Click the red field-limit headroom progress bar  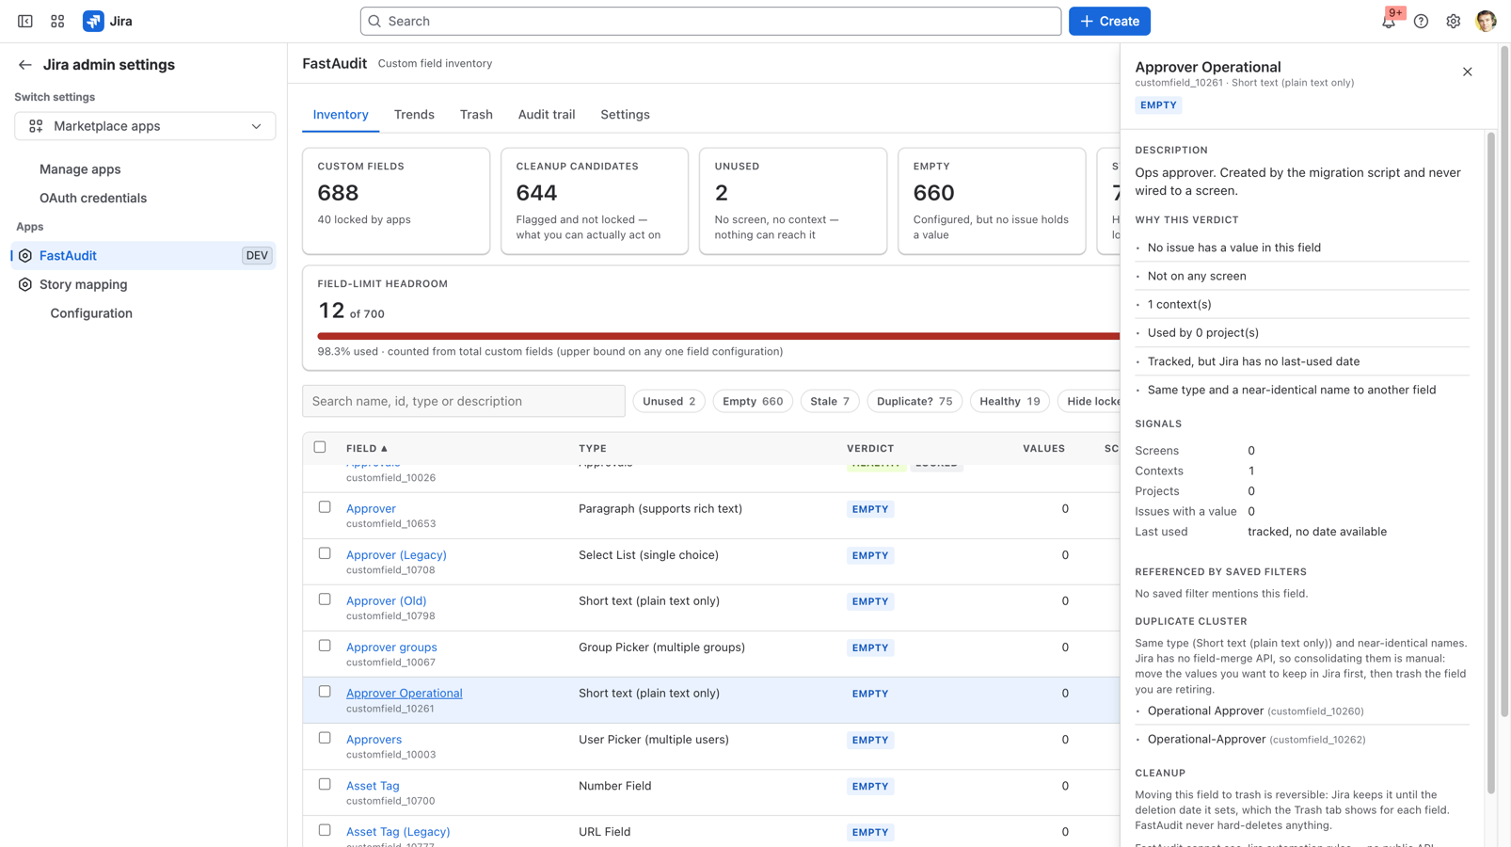click(718, 336)
